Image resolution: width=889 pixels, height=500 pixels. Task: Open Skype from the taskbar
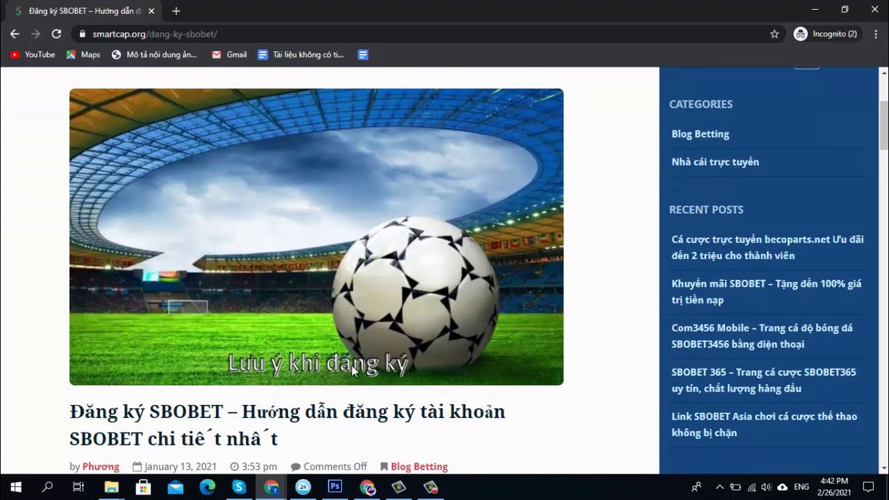pyautogui.click(x=239, y=487)
